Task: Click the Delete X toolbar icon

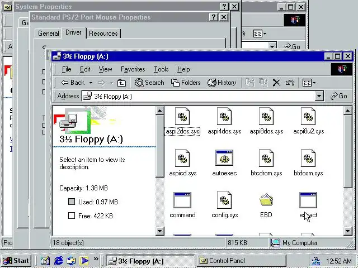Action: 276,83
